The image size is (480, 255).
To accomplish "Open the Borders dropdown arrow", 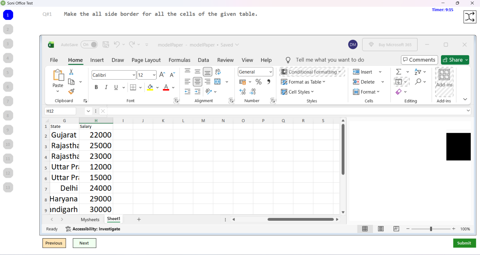I will tap(140, 87).
